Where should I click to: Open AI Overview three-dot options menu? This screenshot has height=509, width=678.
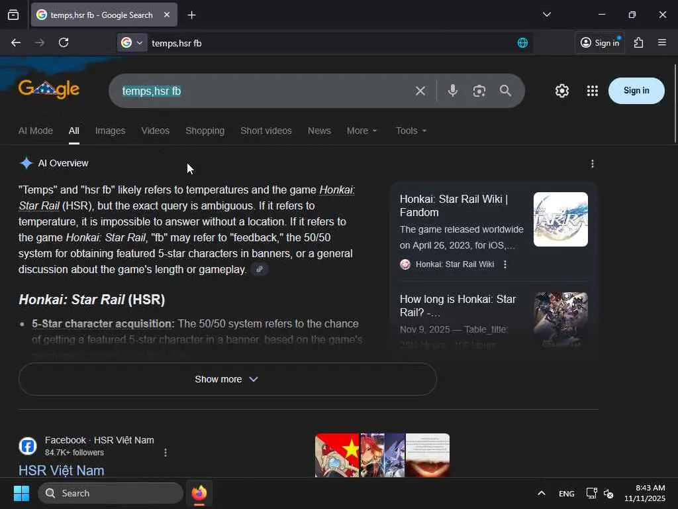[x=593, y=164]
